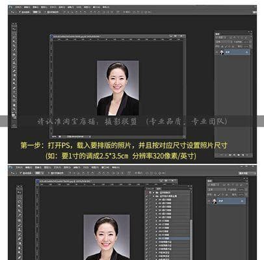Toggle the checkmark of the topmost Actions panel row
Image resolution: width=264 pixels, height=260 pixels.
pyautogui.click(x=147, y=192)
